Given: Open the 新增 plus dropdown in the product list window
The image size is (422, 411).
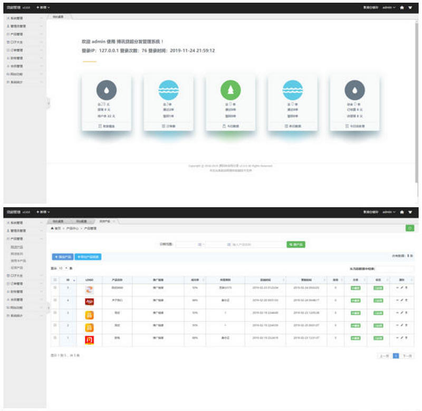Looking at the screenshot, I should pyautogui.click(x=43, y=212).
